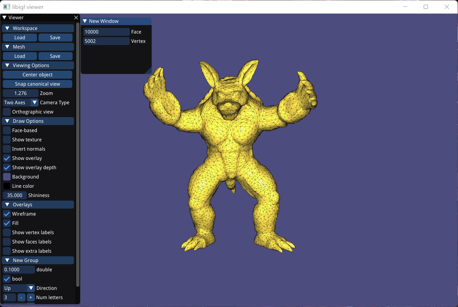Viewport: 458px width, 307px height.
Task: Open the Camera Type dropdown
Action: coord(34,102)
